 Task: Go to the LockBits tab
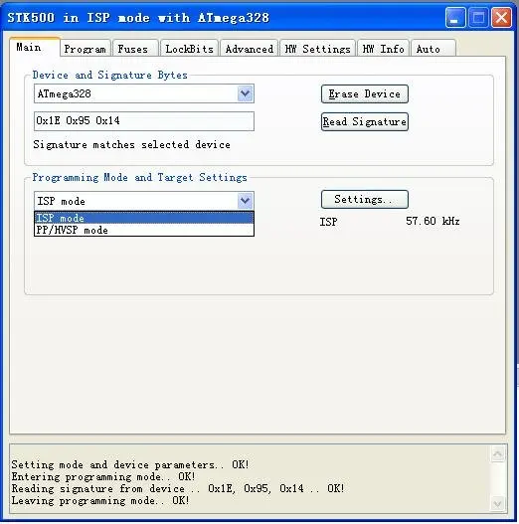pyautogui.click(x=189, y=49)
